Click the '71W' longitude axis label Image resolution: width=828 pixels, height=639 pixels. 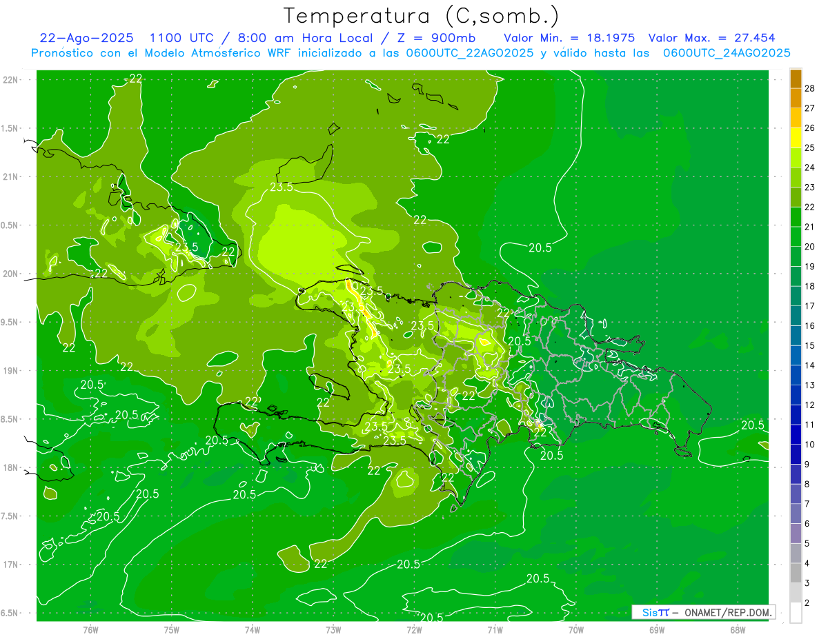pos(495,630)
